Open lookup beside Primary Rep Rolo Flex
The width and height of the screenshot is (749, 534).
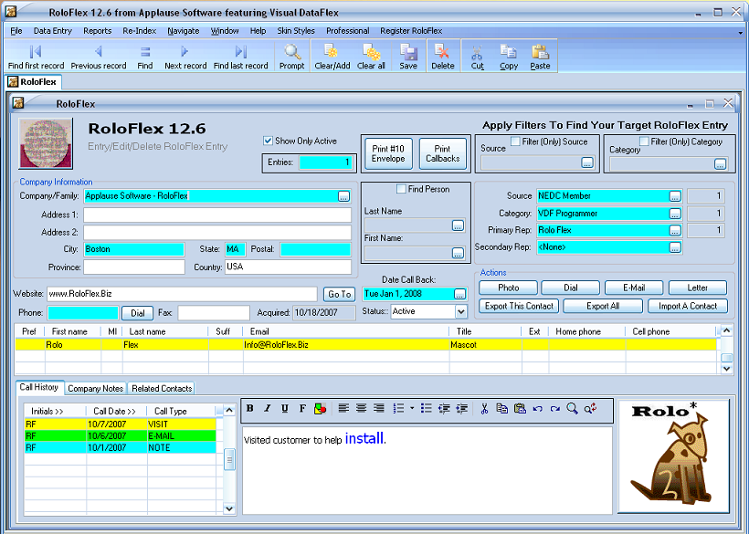674,231
